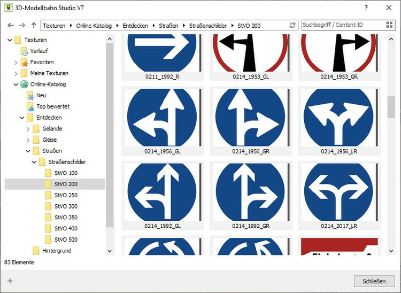Click the breadcrumb arrow after Straßen
Image resolution: width=401 pixels, height=293 pixels.
click(184, 26)
